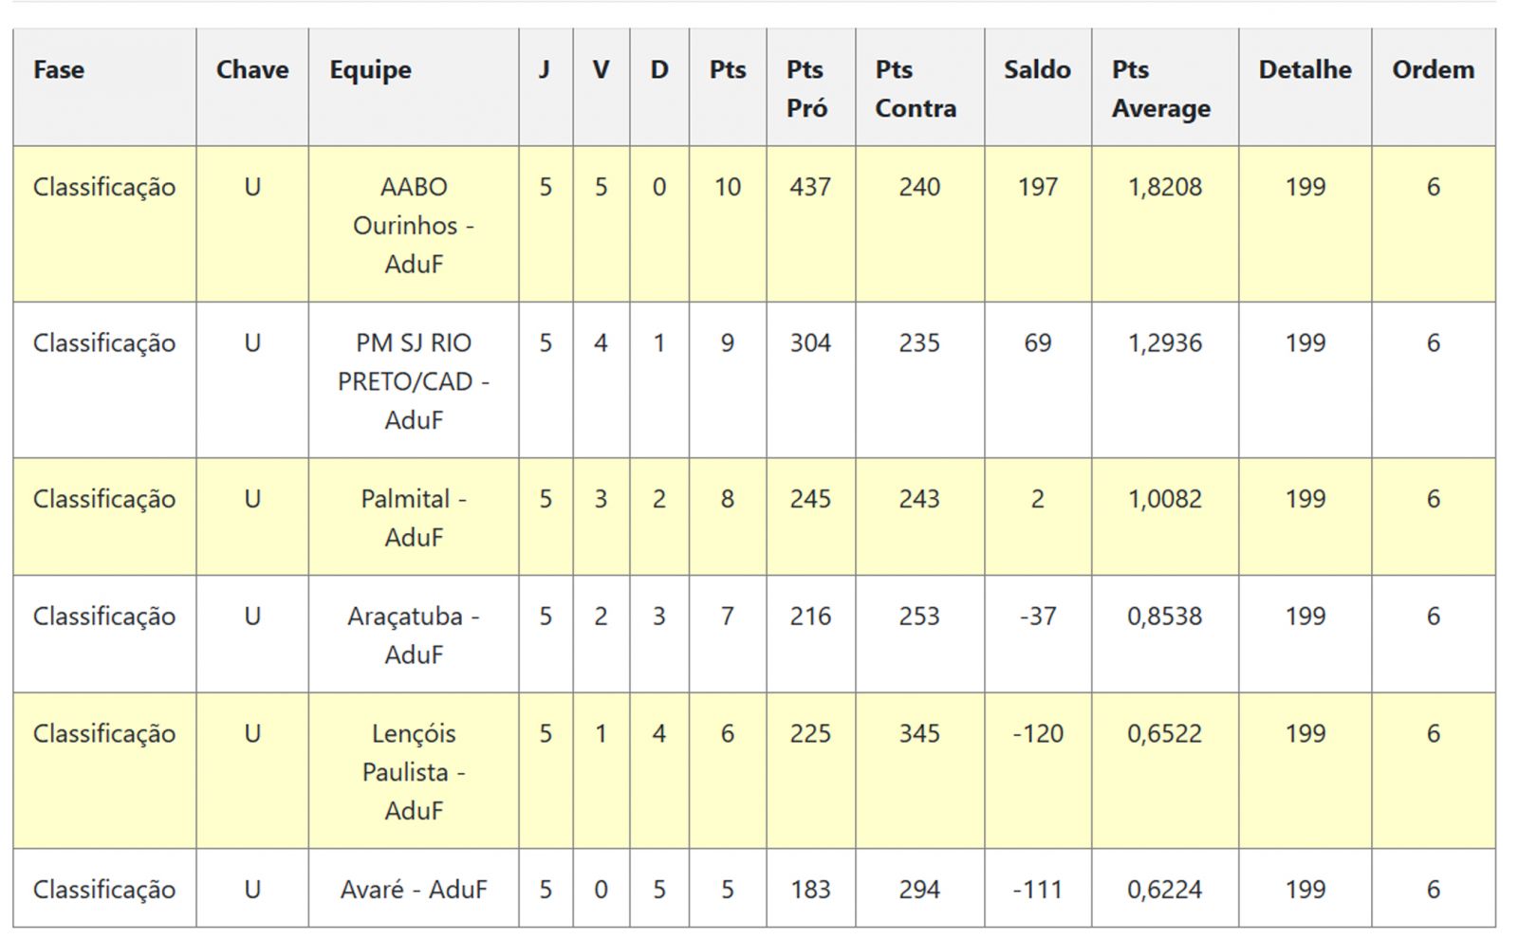1518x940 pixels.
Task: Click the Saldo column header
Action: click(x=1037, y=70)
